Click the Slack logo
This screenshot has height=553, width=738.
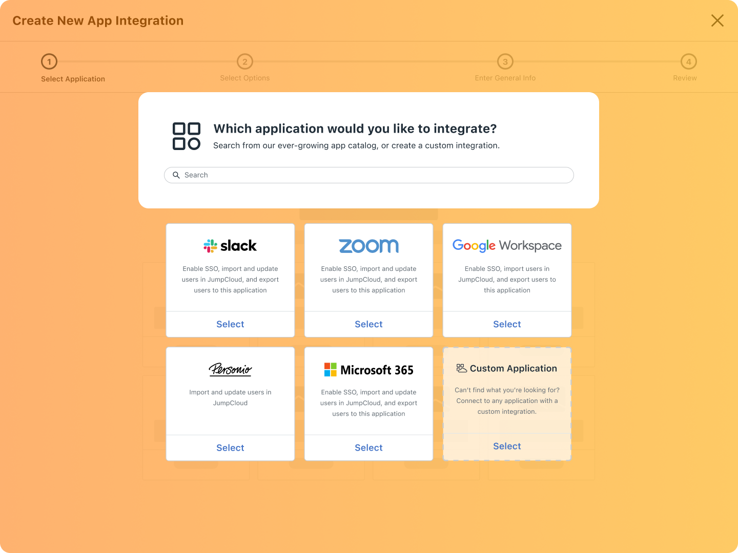230,246
